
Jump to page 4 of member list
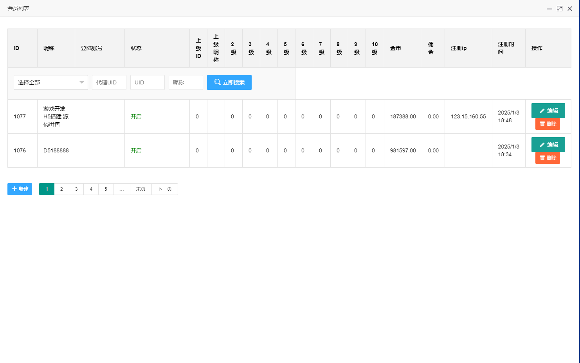click(x=91, y=189)
